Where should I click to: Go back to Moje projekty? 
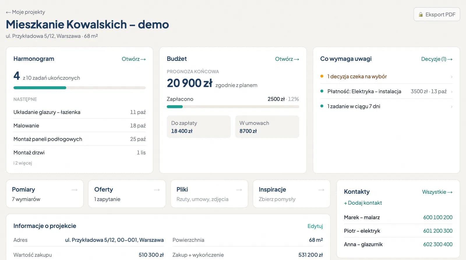click(25, 12)
